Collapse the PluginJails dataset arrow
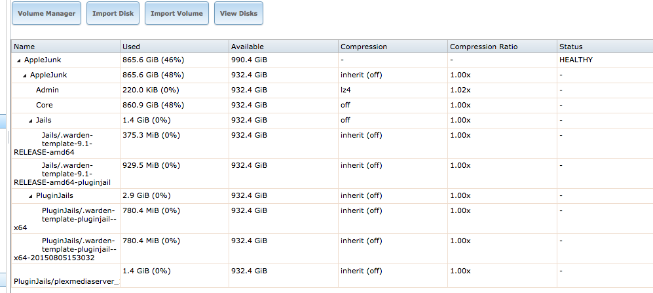 (x=30, y=195)
